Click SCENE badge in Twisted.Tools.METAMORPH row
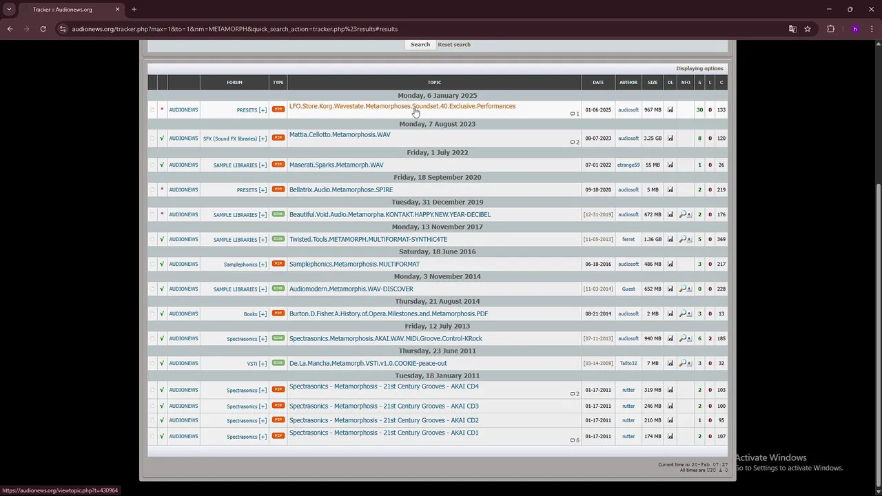882x496 pixels. click(x=278, y=239)
